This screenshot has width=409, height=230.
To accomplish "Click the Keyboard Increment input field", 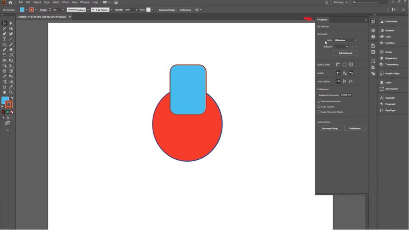I will tap(346, 95).
